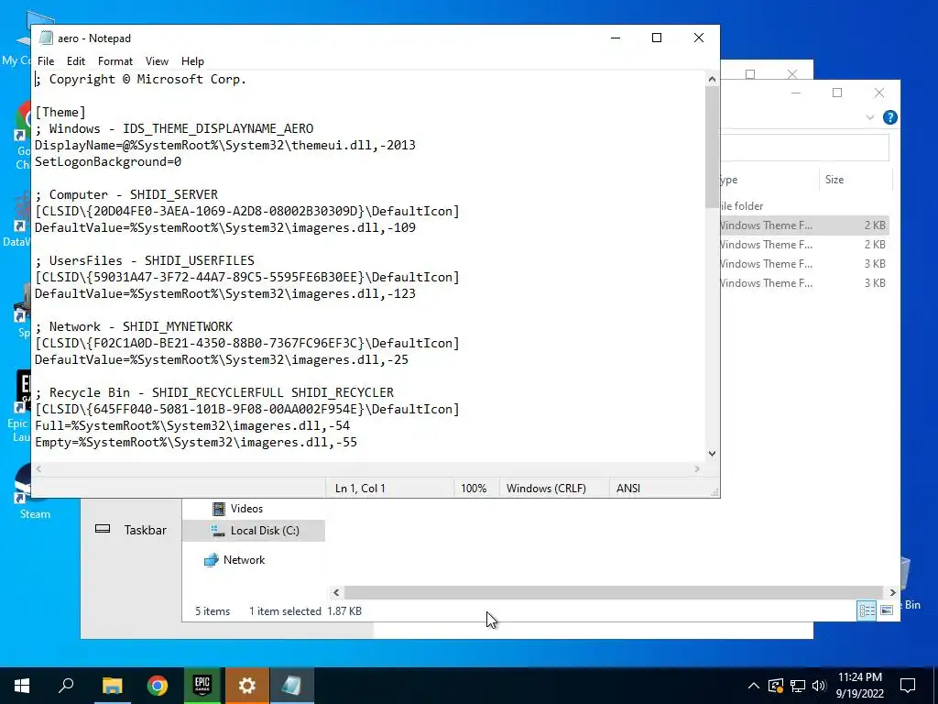Image resolution: width=938 pixels, height=704 pixels.
Task: Open the Help menu in Notepad
Action: click(x=192, y=61)
